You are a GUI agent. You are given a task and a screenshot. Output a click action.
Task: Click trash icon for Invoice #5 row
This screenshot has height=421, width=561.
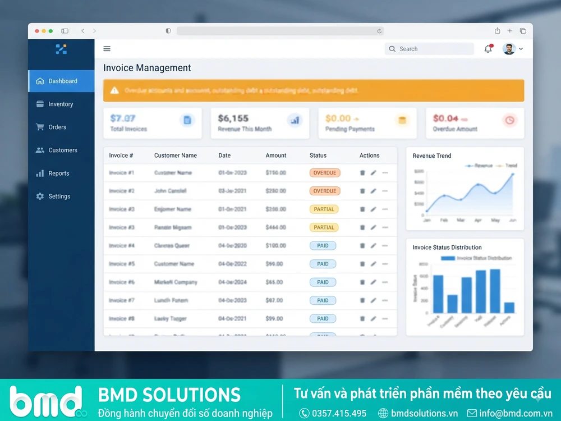362,264
